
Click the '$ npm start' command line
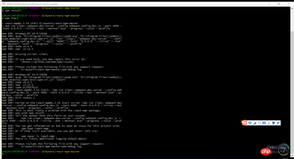(x=10, y=18)
